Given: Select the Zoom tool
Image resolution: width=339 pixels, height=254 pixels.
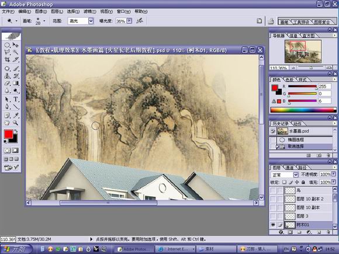Looking at the screenshot, I should click(16, 123).
